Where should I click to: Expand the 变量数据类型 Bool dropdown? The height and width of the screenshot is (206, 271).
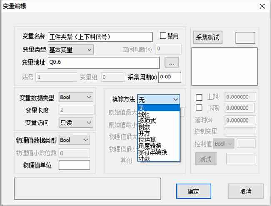(75, 97)
